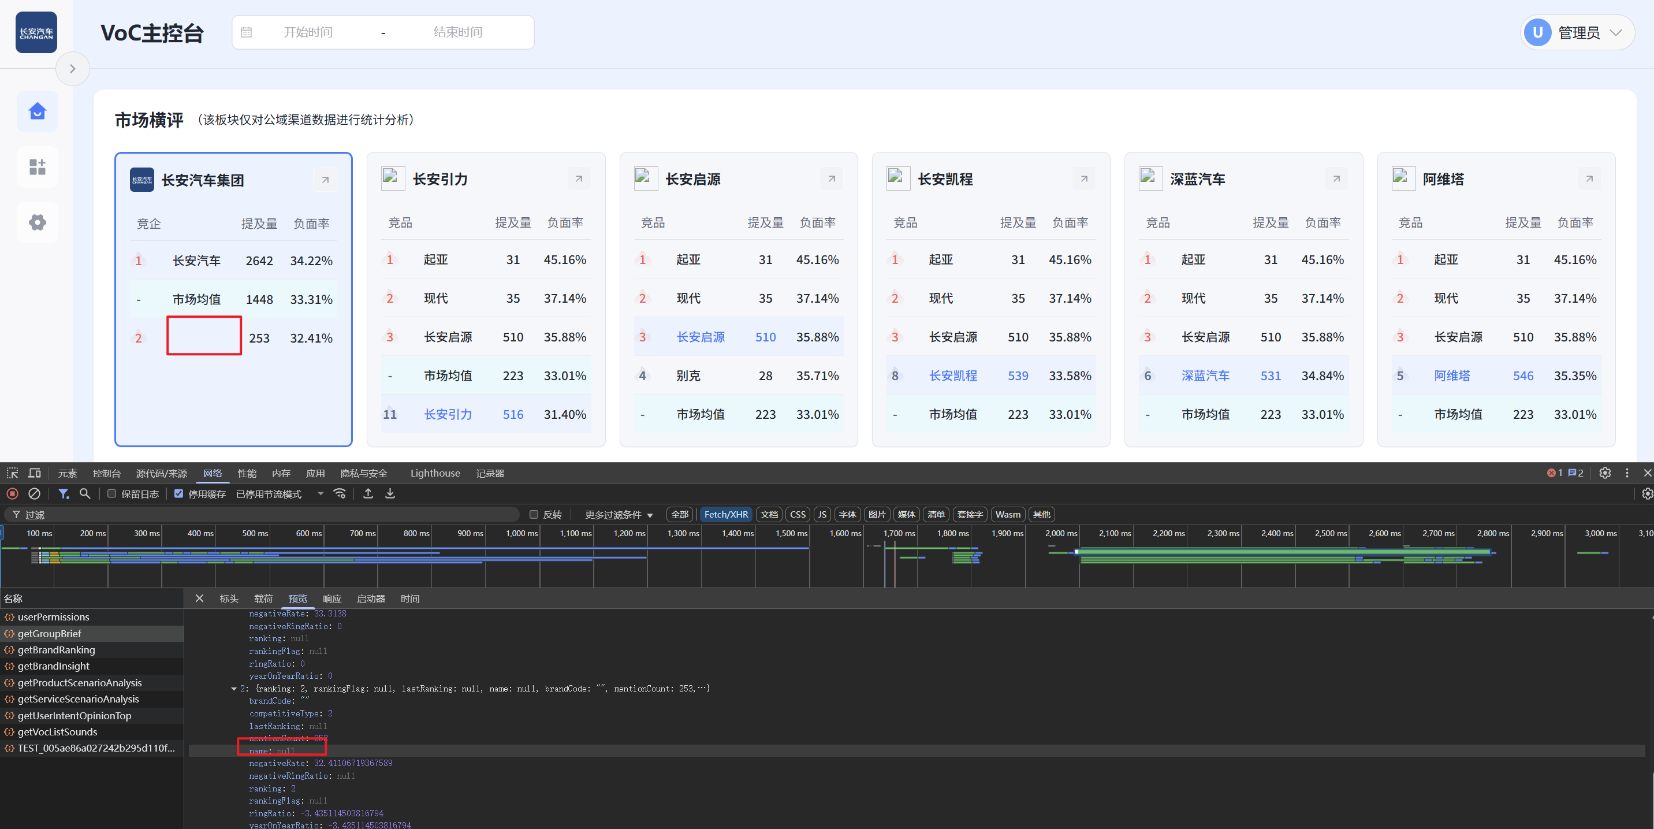
Task: Open 已停用节流模式 throttling dropdown
Action: click(280, 494)
